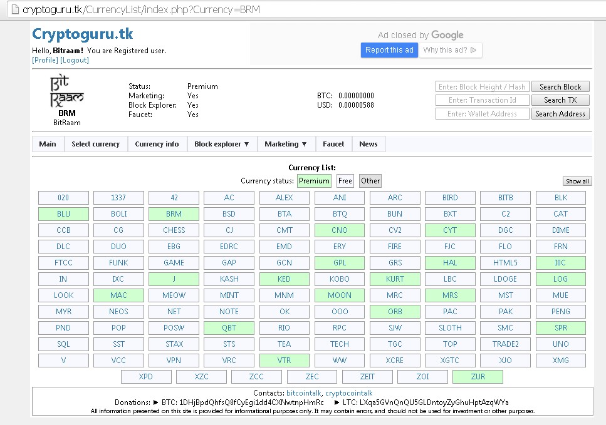606x425 pixels.
Task: Open the bitcointalk contact link
Action: 304,393
